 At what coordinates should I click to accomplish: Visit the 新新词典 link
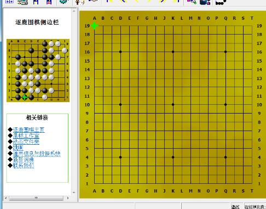point(24,160)
